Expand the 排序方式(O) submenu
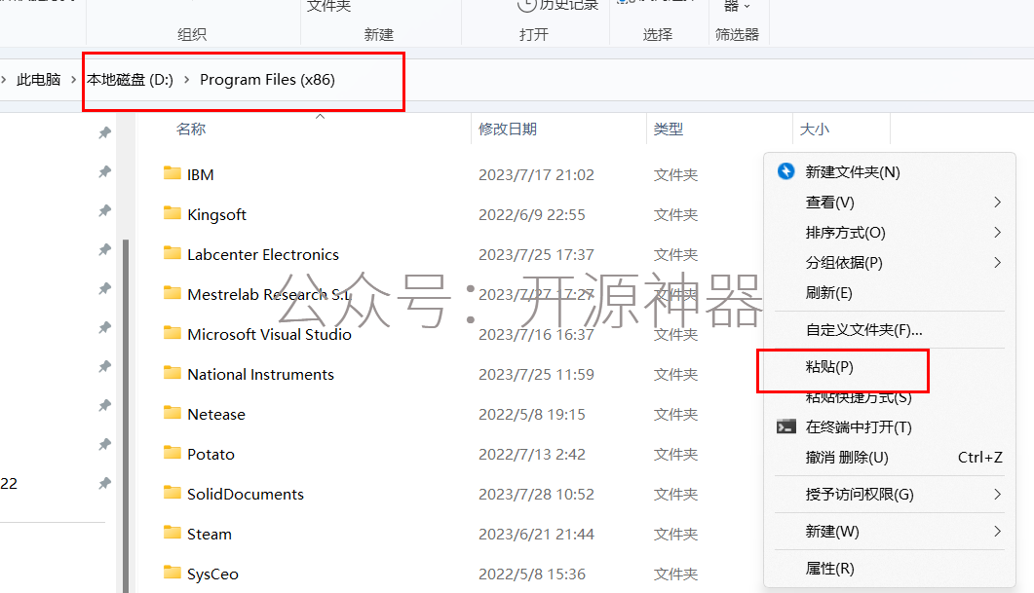Screen dimensions: 1034x593 (x=889, y=233)
